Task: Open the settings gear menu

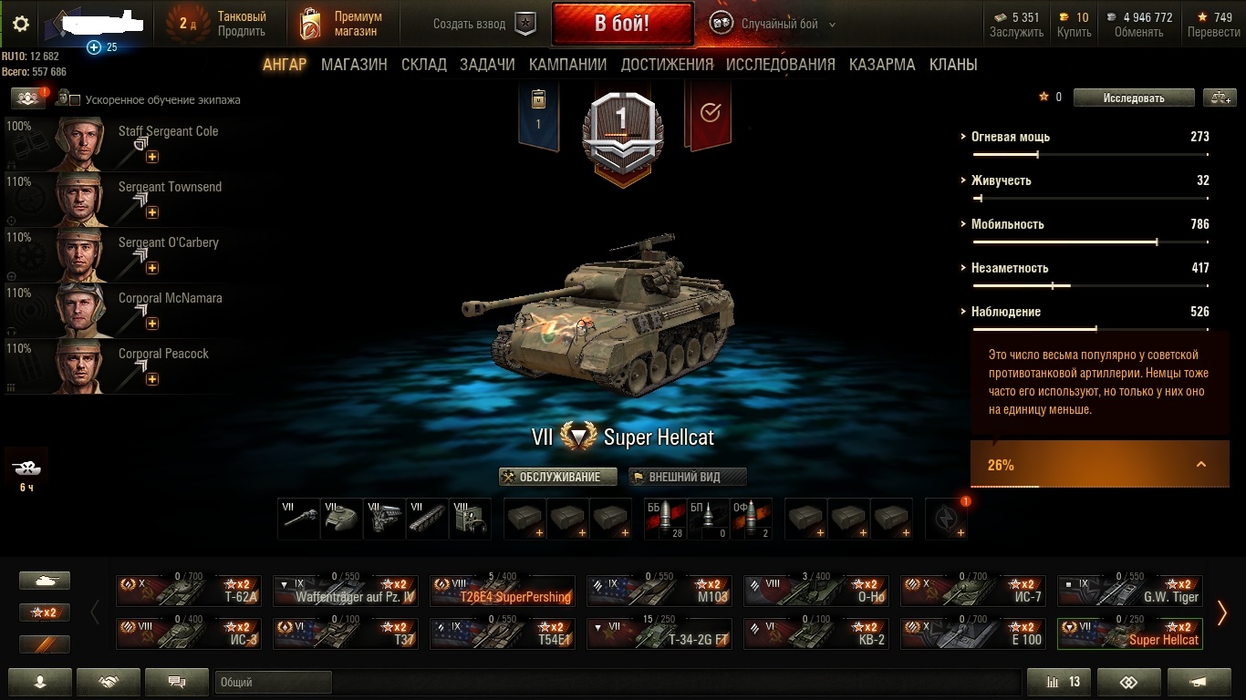Action: pyautogui.click(x=21, y=25)
